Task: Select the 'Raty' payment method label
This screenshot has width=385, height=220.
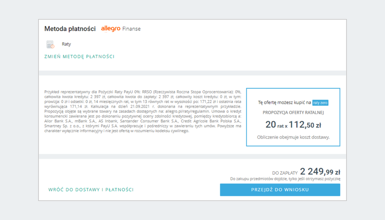Action: point(66,44)
